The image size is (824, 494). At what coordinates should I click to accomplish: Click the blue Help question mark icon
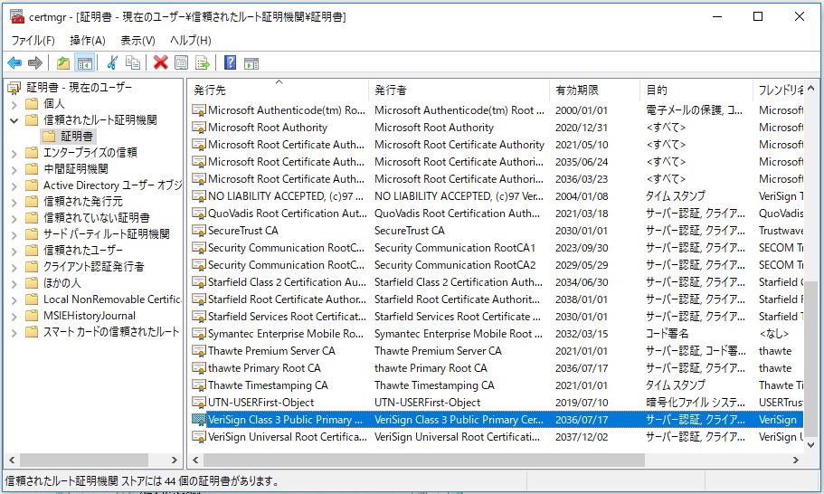[x=230, y=63]
